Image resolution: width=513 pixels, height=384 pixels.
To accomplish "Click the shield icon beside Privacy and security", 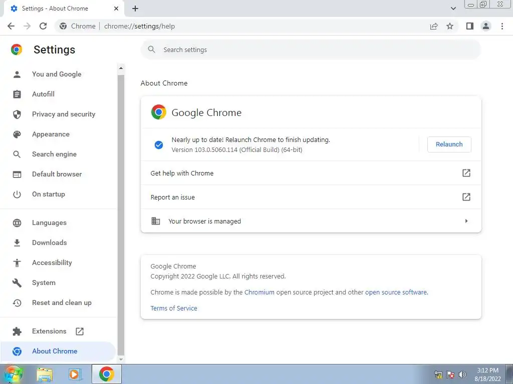I will 17,114.
